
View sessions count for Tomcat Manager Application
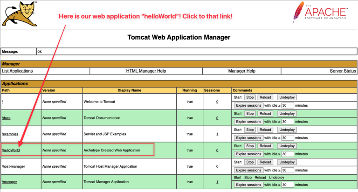point(217,182)
